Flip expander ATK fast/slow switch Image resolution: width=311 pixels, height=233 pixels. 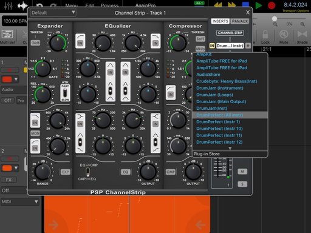(x=65, y=93)
